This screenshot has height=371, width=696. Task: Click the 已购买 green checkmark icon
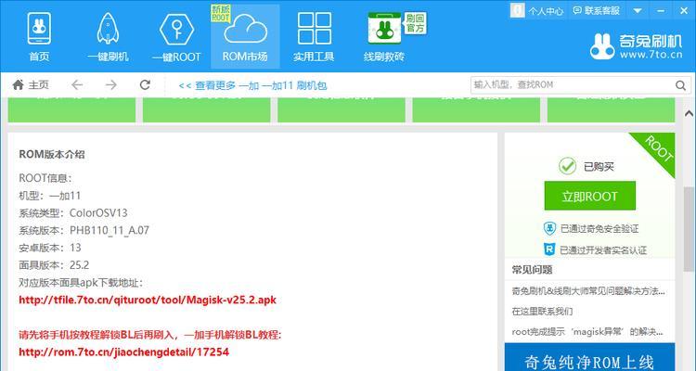point(567,166)
